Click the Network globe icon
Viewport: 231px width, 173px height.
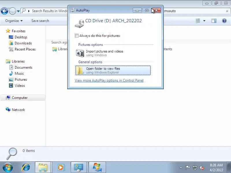pos(8,110)
